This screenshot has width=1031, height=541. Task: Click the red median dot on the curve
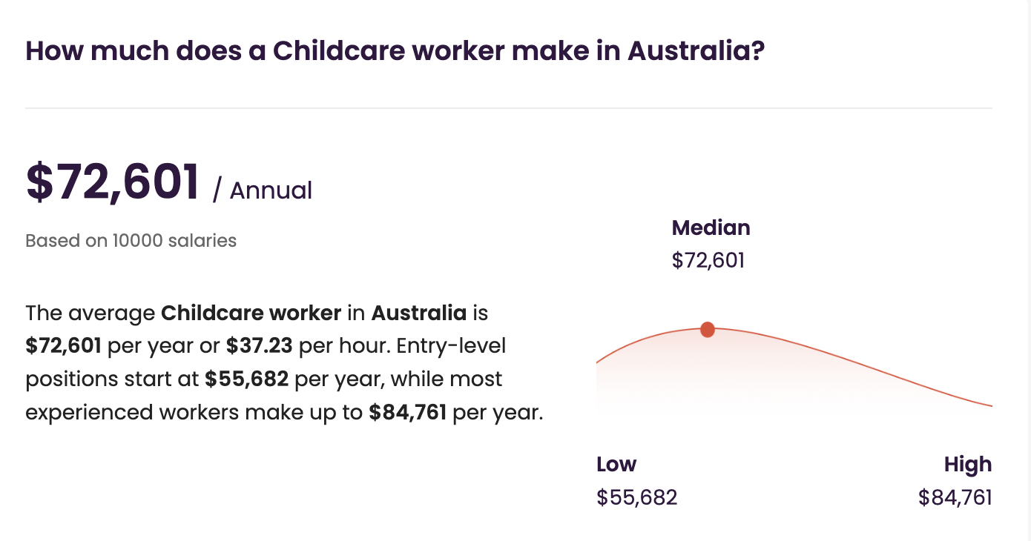click(708, 330)
